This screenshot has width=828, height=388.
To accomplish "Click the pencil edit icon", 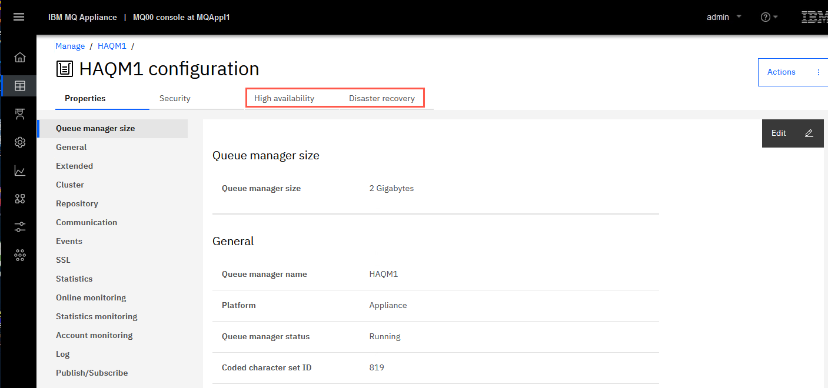I will 809,133.
